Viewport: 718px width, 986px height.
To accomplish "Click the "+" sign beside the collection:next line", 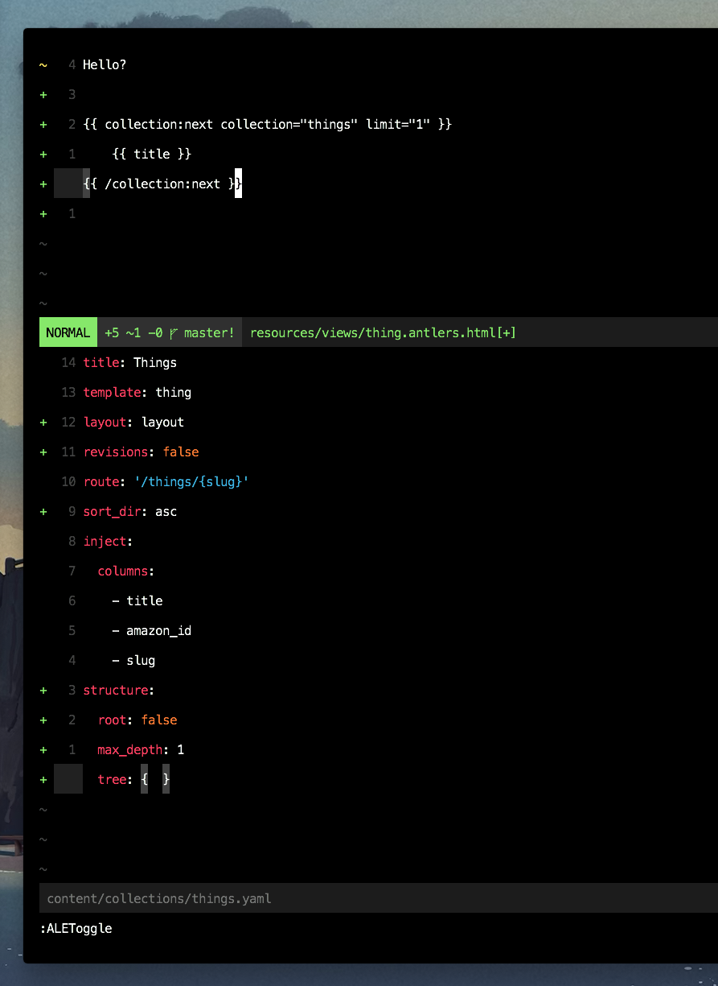I will click(x=43, y=124).
